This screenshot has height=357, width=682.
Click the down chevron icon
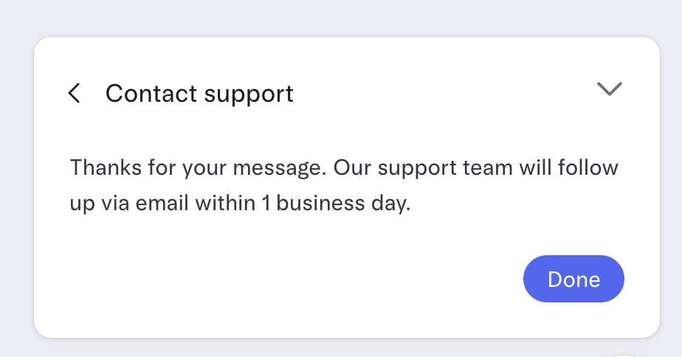point(609,89)
